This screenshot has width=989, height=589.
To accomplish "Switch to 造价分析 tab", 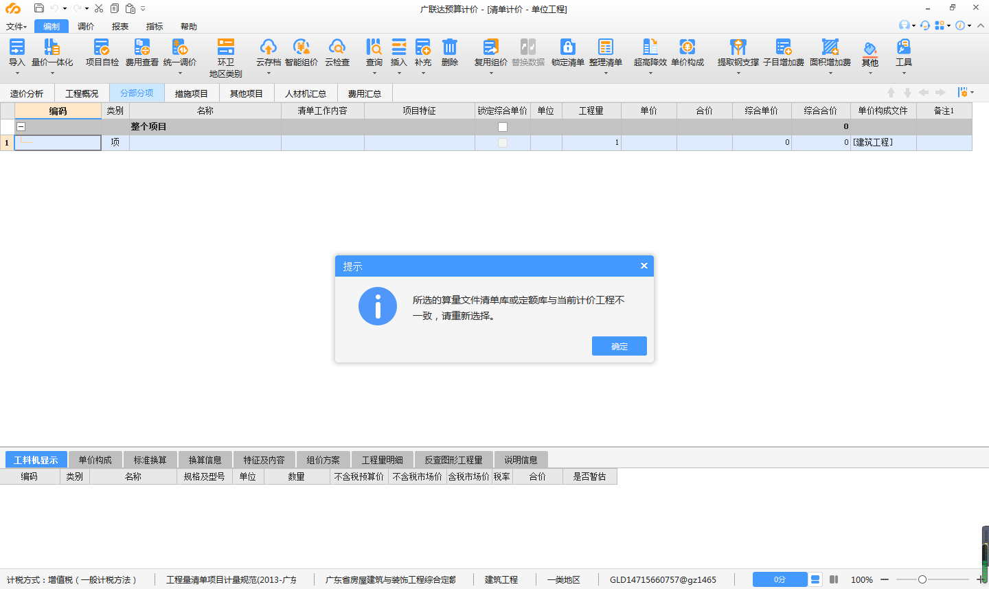I will pos(27,93).
